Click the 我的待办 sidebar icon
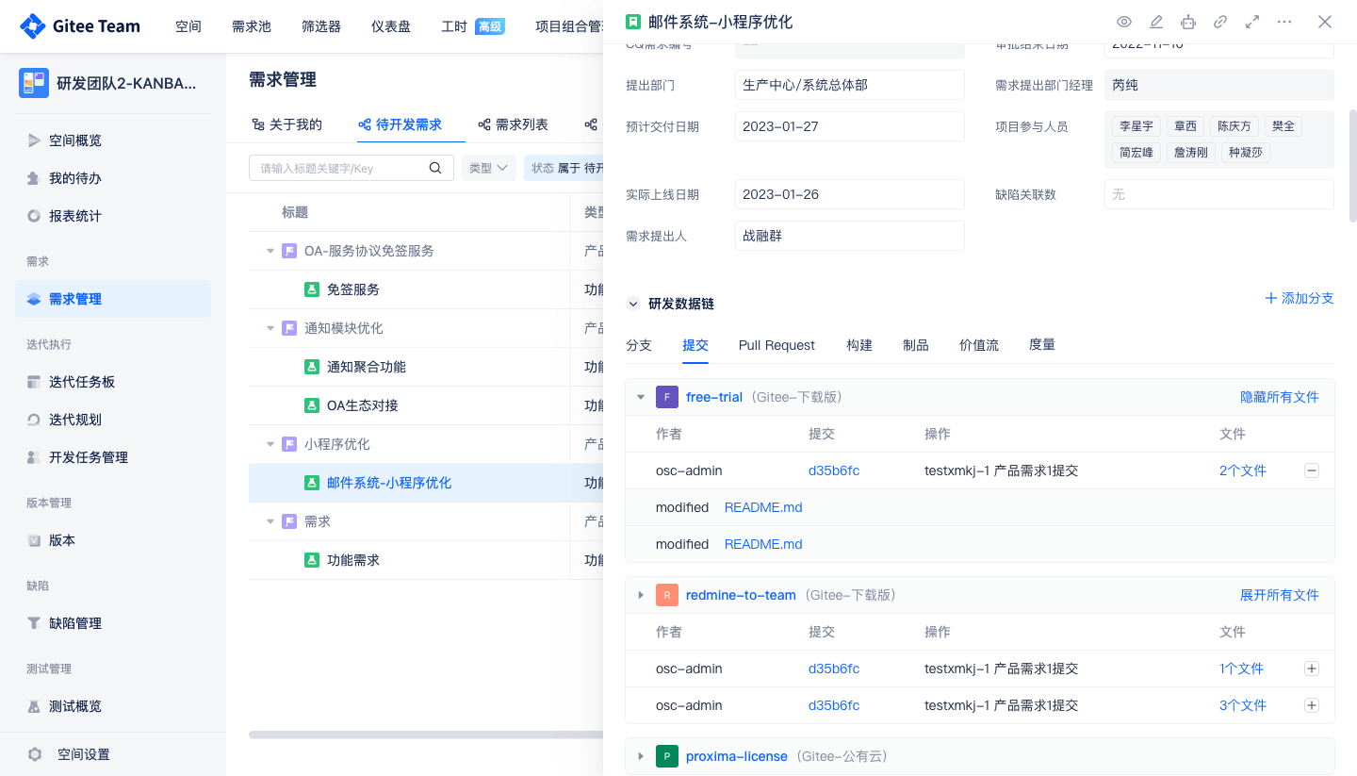This screenshot has height=776, width=1357. (34, 178)
